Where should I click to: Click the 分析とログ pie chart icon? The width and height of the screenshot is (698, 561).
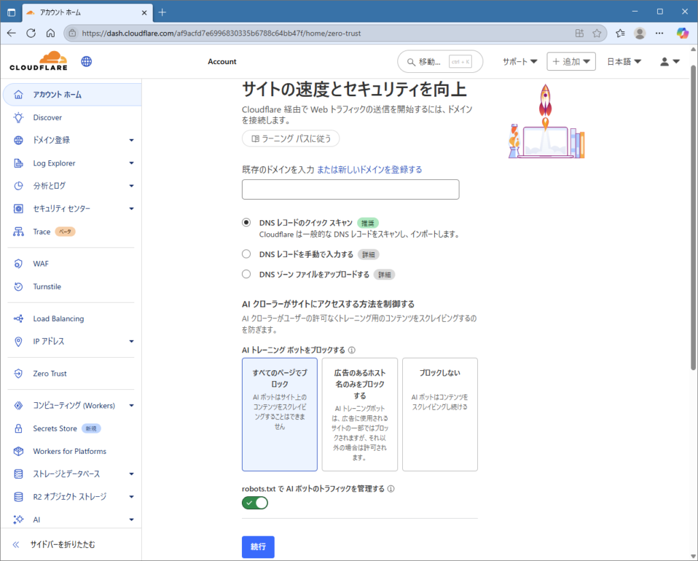coord(18,185)
